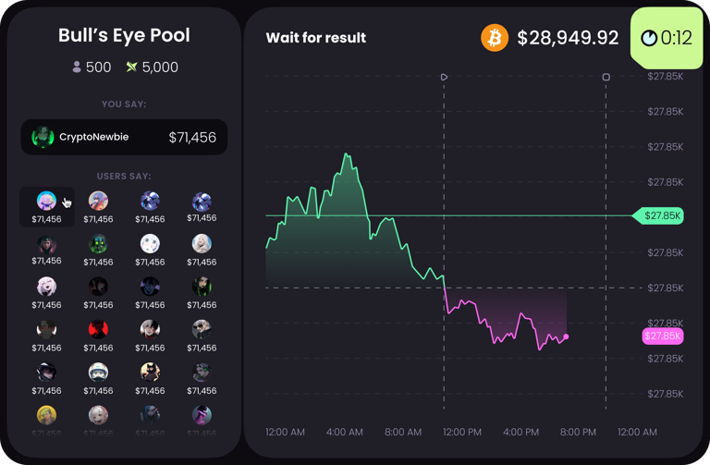710x465 pixels.
Task: Open the highlighted first user avatar
Action: click(x=46, y=201)
